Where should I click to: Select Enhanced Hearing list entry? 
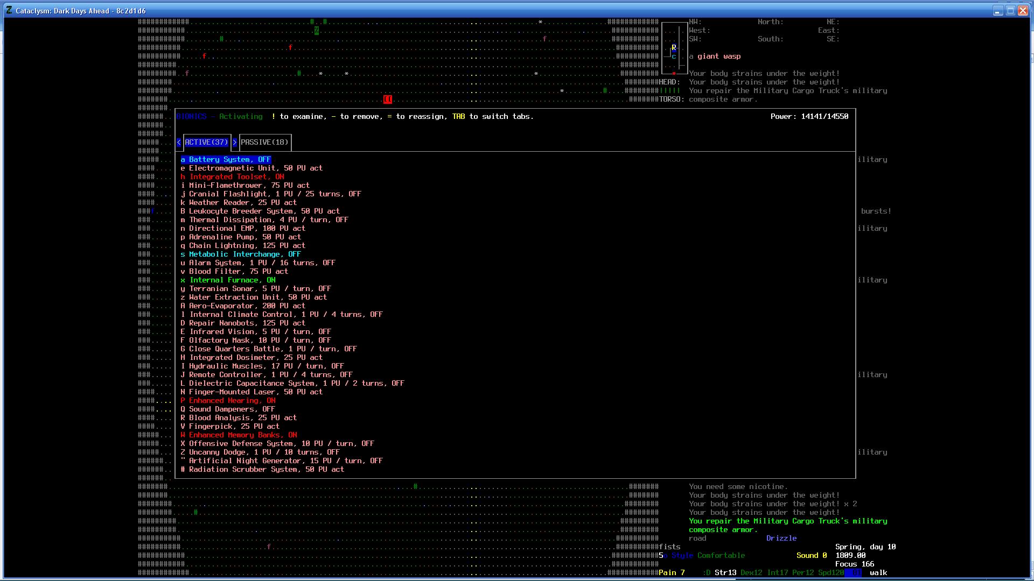coord(228,401)
